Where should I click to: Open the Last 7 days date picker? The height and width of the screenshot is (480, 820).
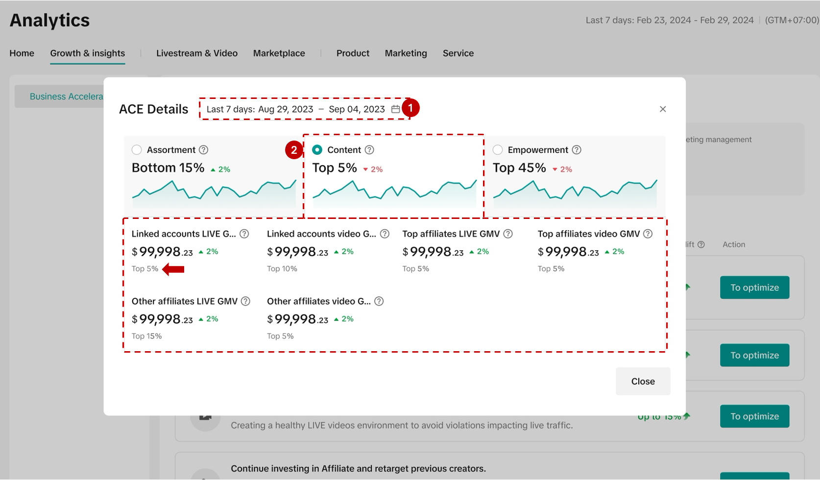(x=296, y=109)
